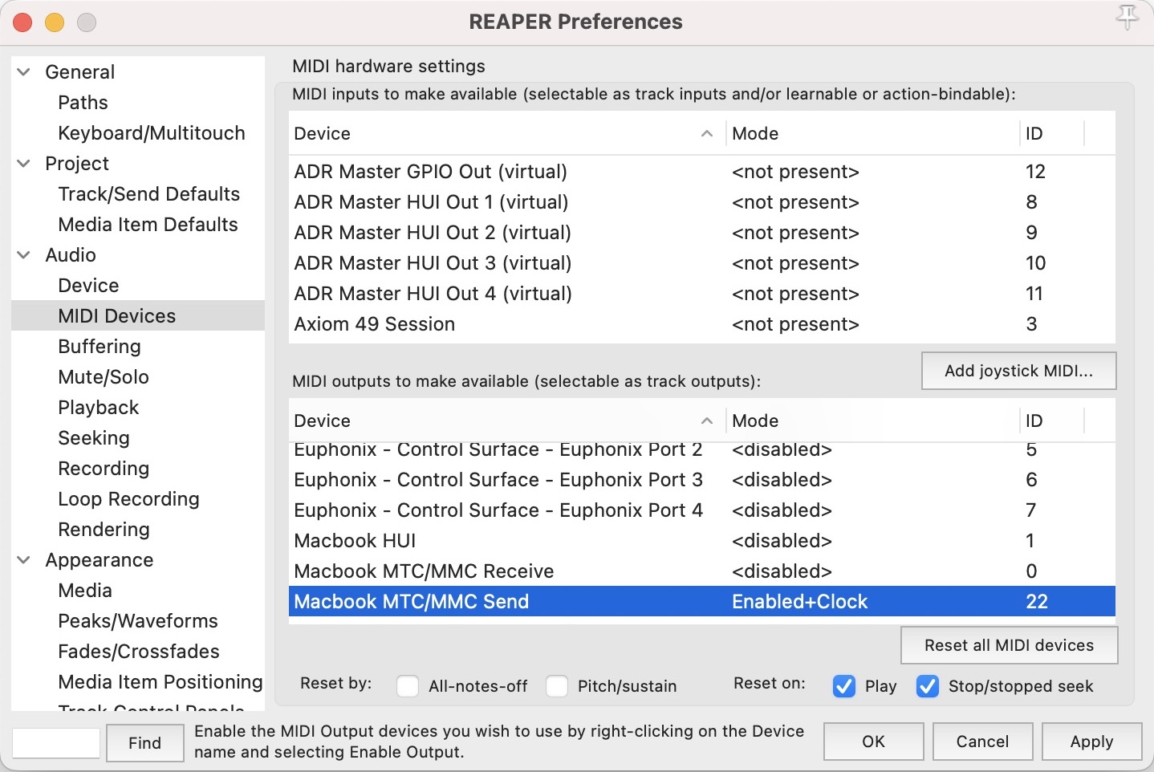Open Seeking preferences page

(94, 438)
